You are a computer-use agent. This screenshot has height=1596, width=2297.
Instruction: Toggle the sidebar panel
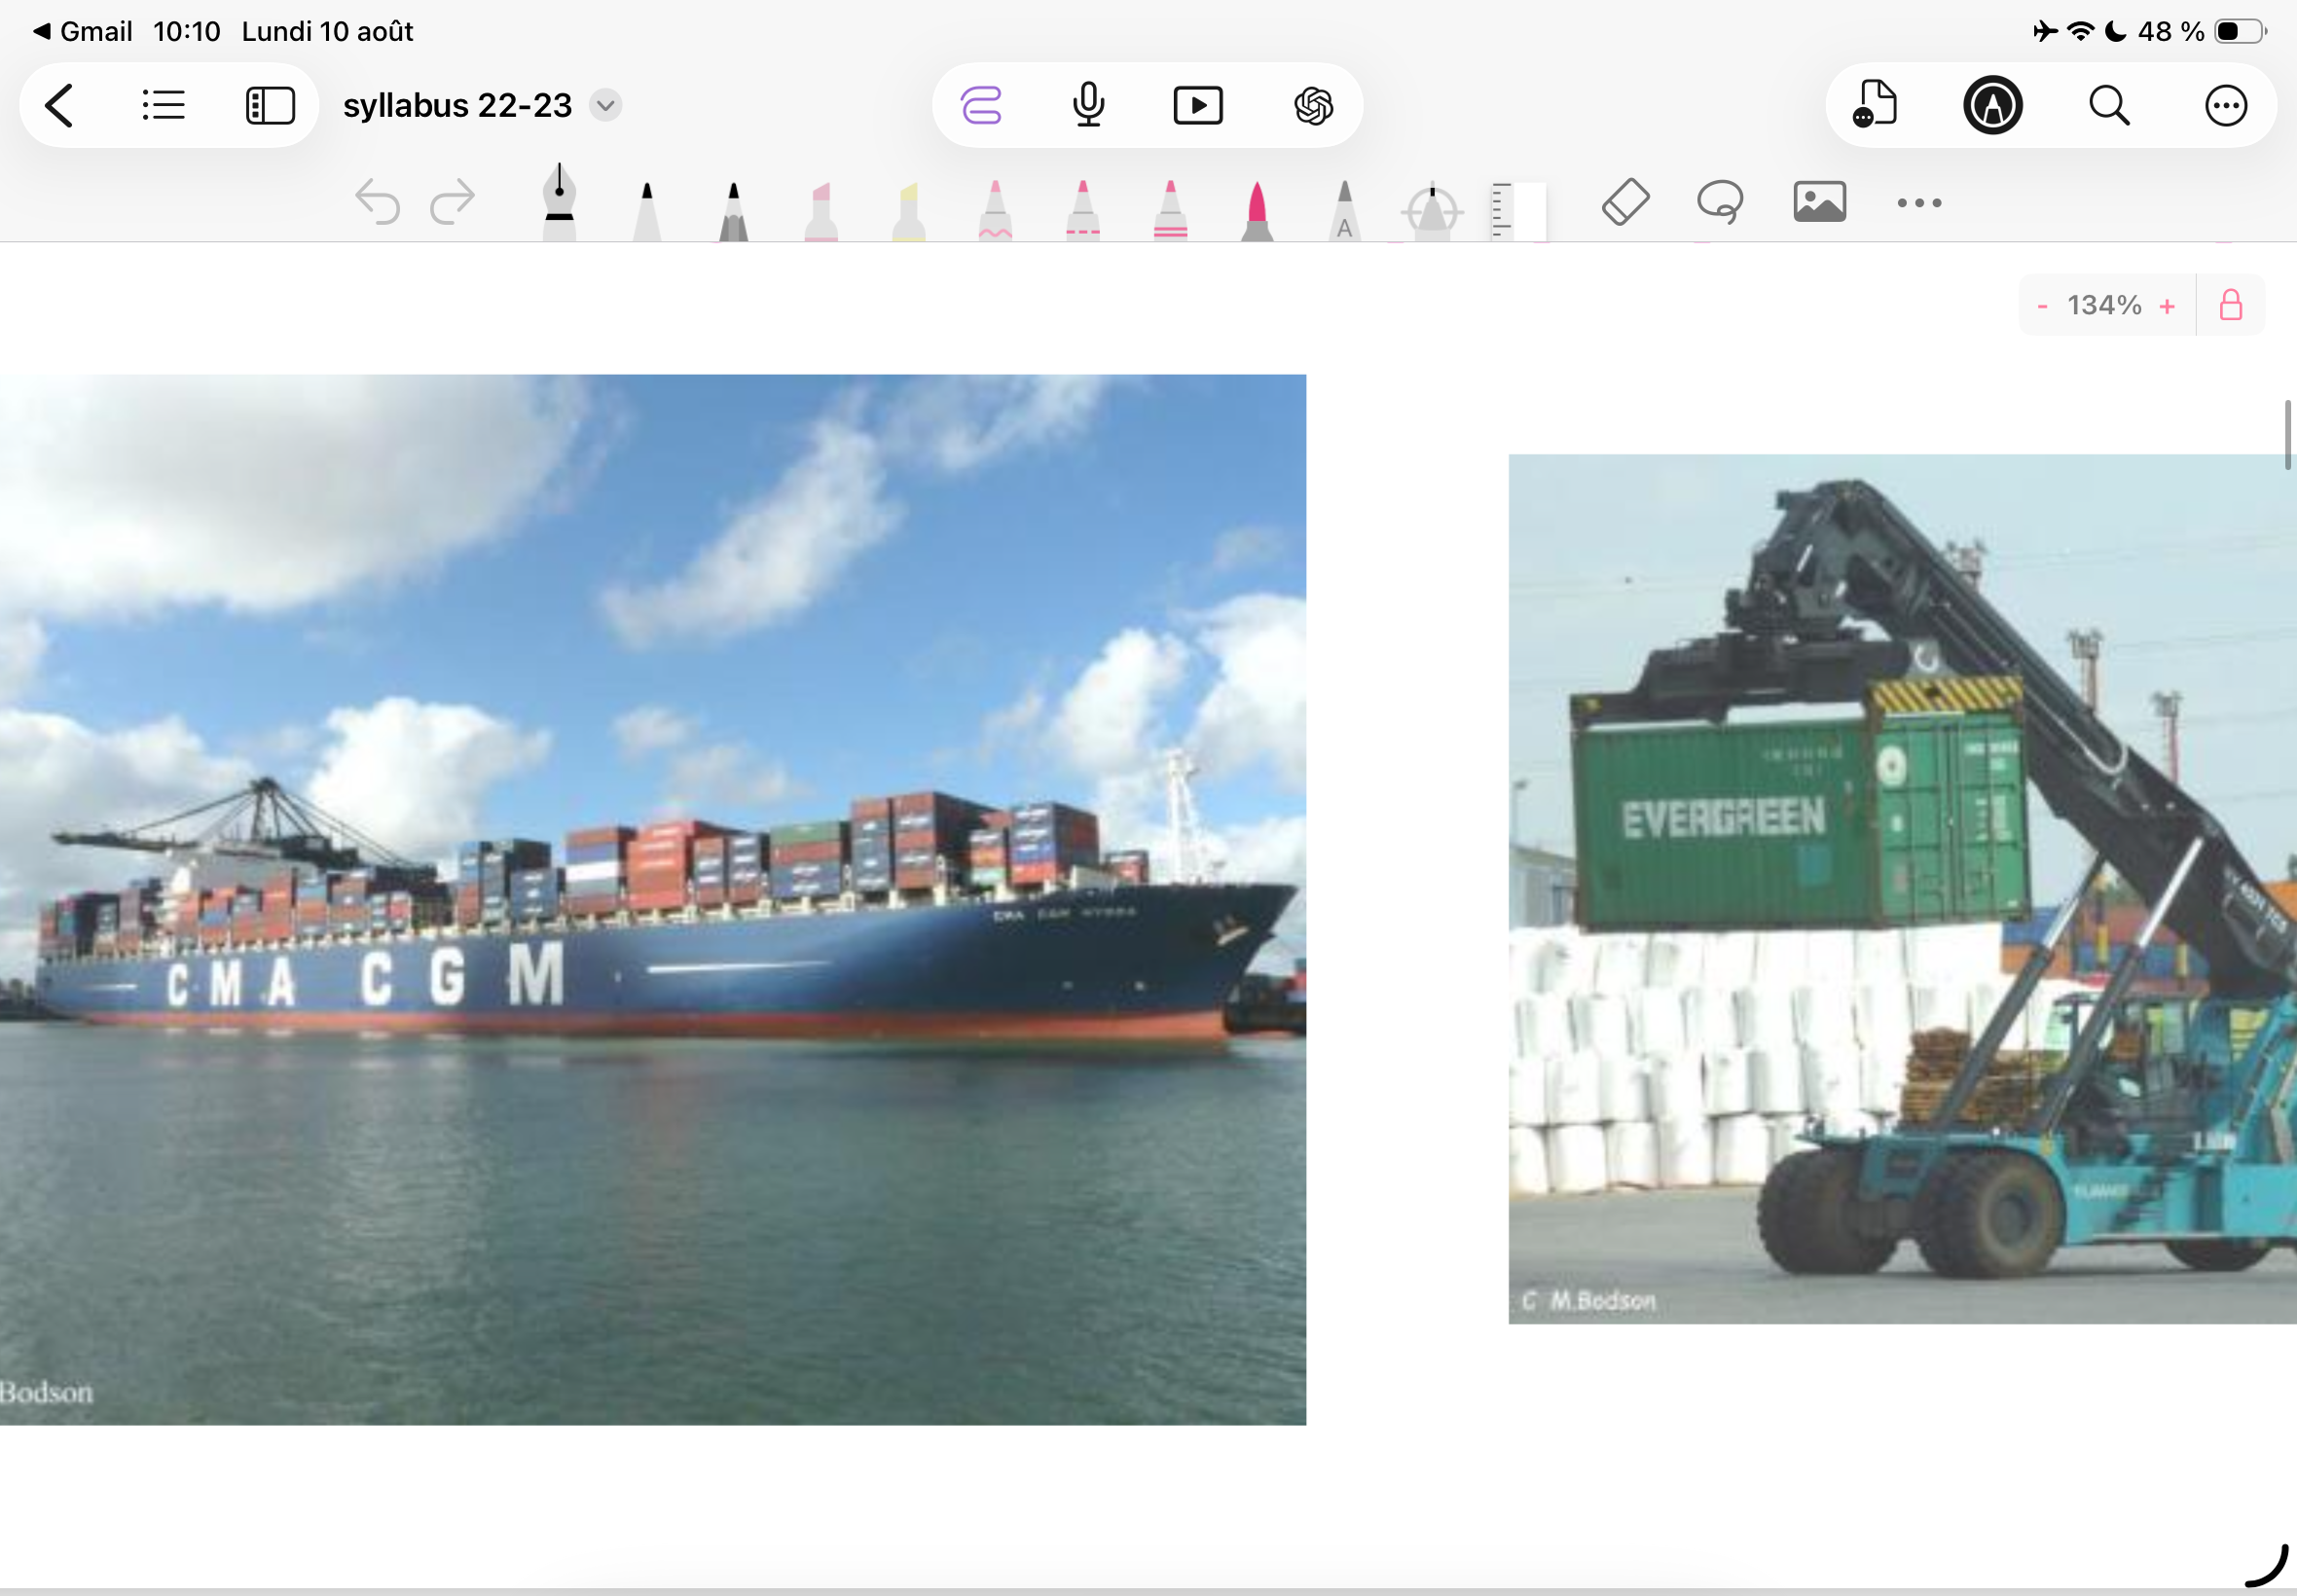[270, 105]
